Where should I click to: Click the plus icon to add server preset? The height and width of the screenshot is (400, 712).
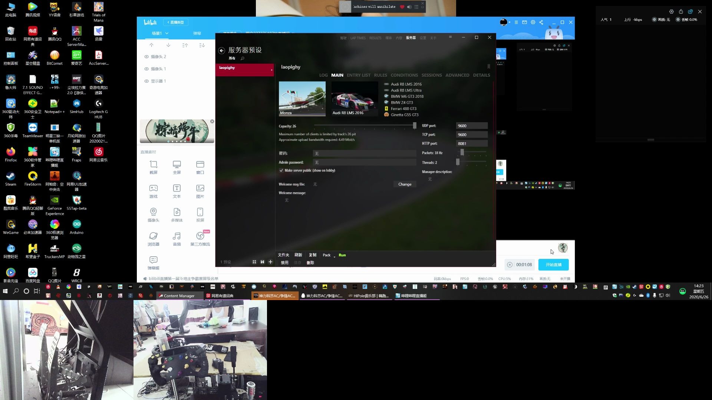tap(270, 262)
